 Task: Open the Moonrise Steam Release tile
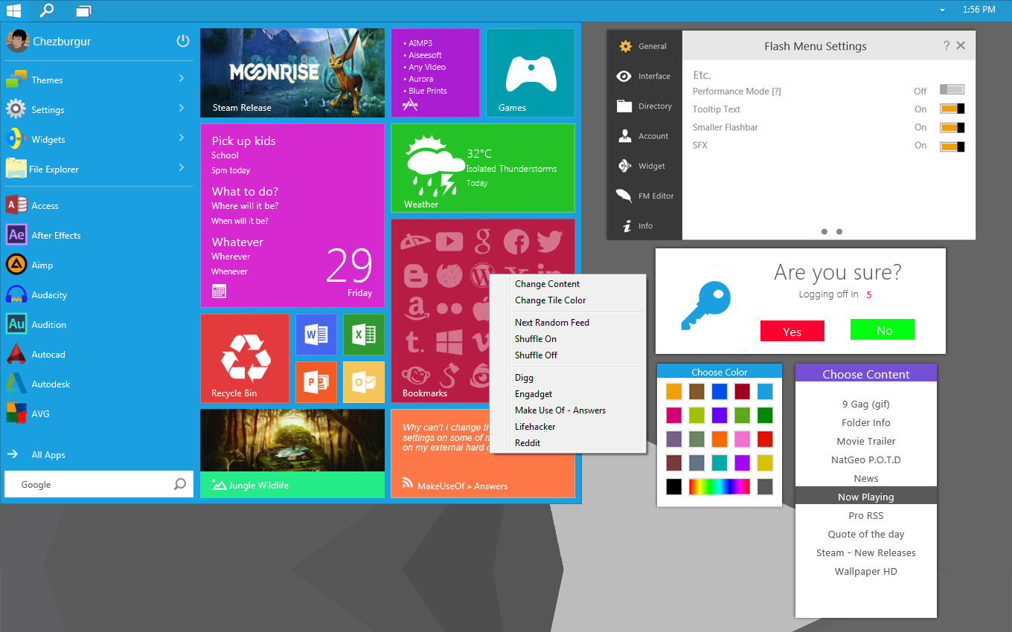point(292,73)
